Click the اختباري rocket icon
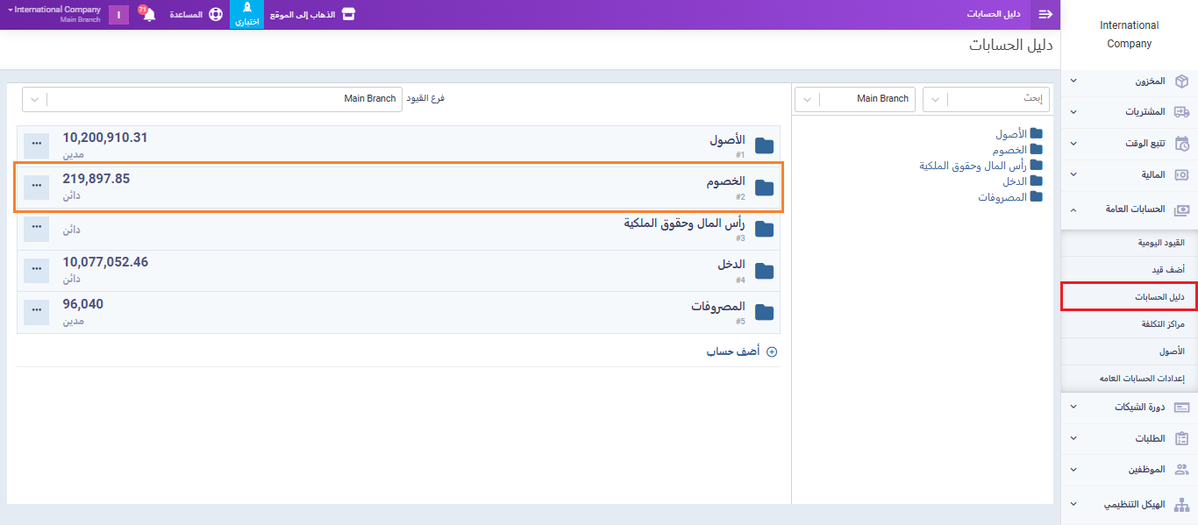This screenshot has width=1198, height=525. pos(246,9)
